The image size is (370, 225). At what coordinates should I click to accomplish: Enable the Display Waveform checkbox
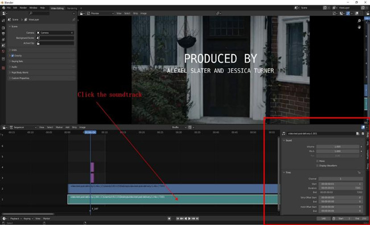318,166
